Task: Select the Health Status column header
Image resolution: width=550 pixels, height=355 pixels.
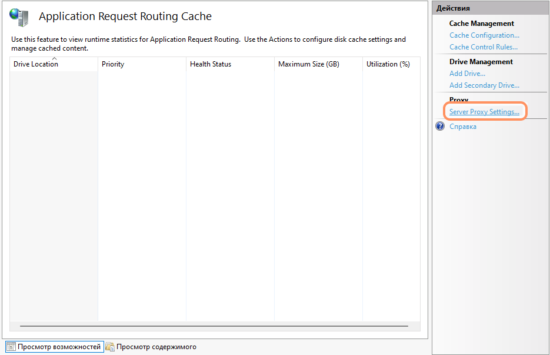Action: (x=211, y=64)
